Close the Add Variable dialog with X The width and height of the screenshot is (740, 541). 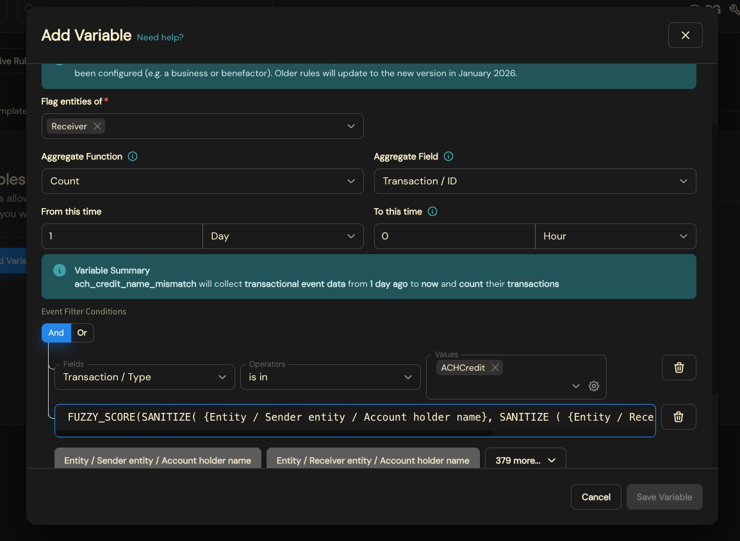coord(686,35)
